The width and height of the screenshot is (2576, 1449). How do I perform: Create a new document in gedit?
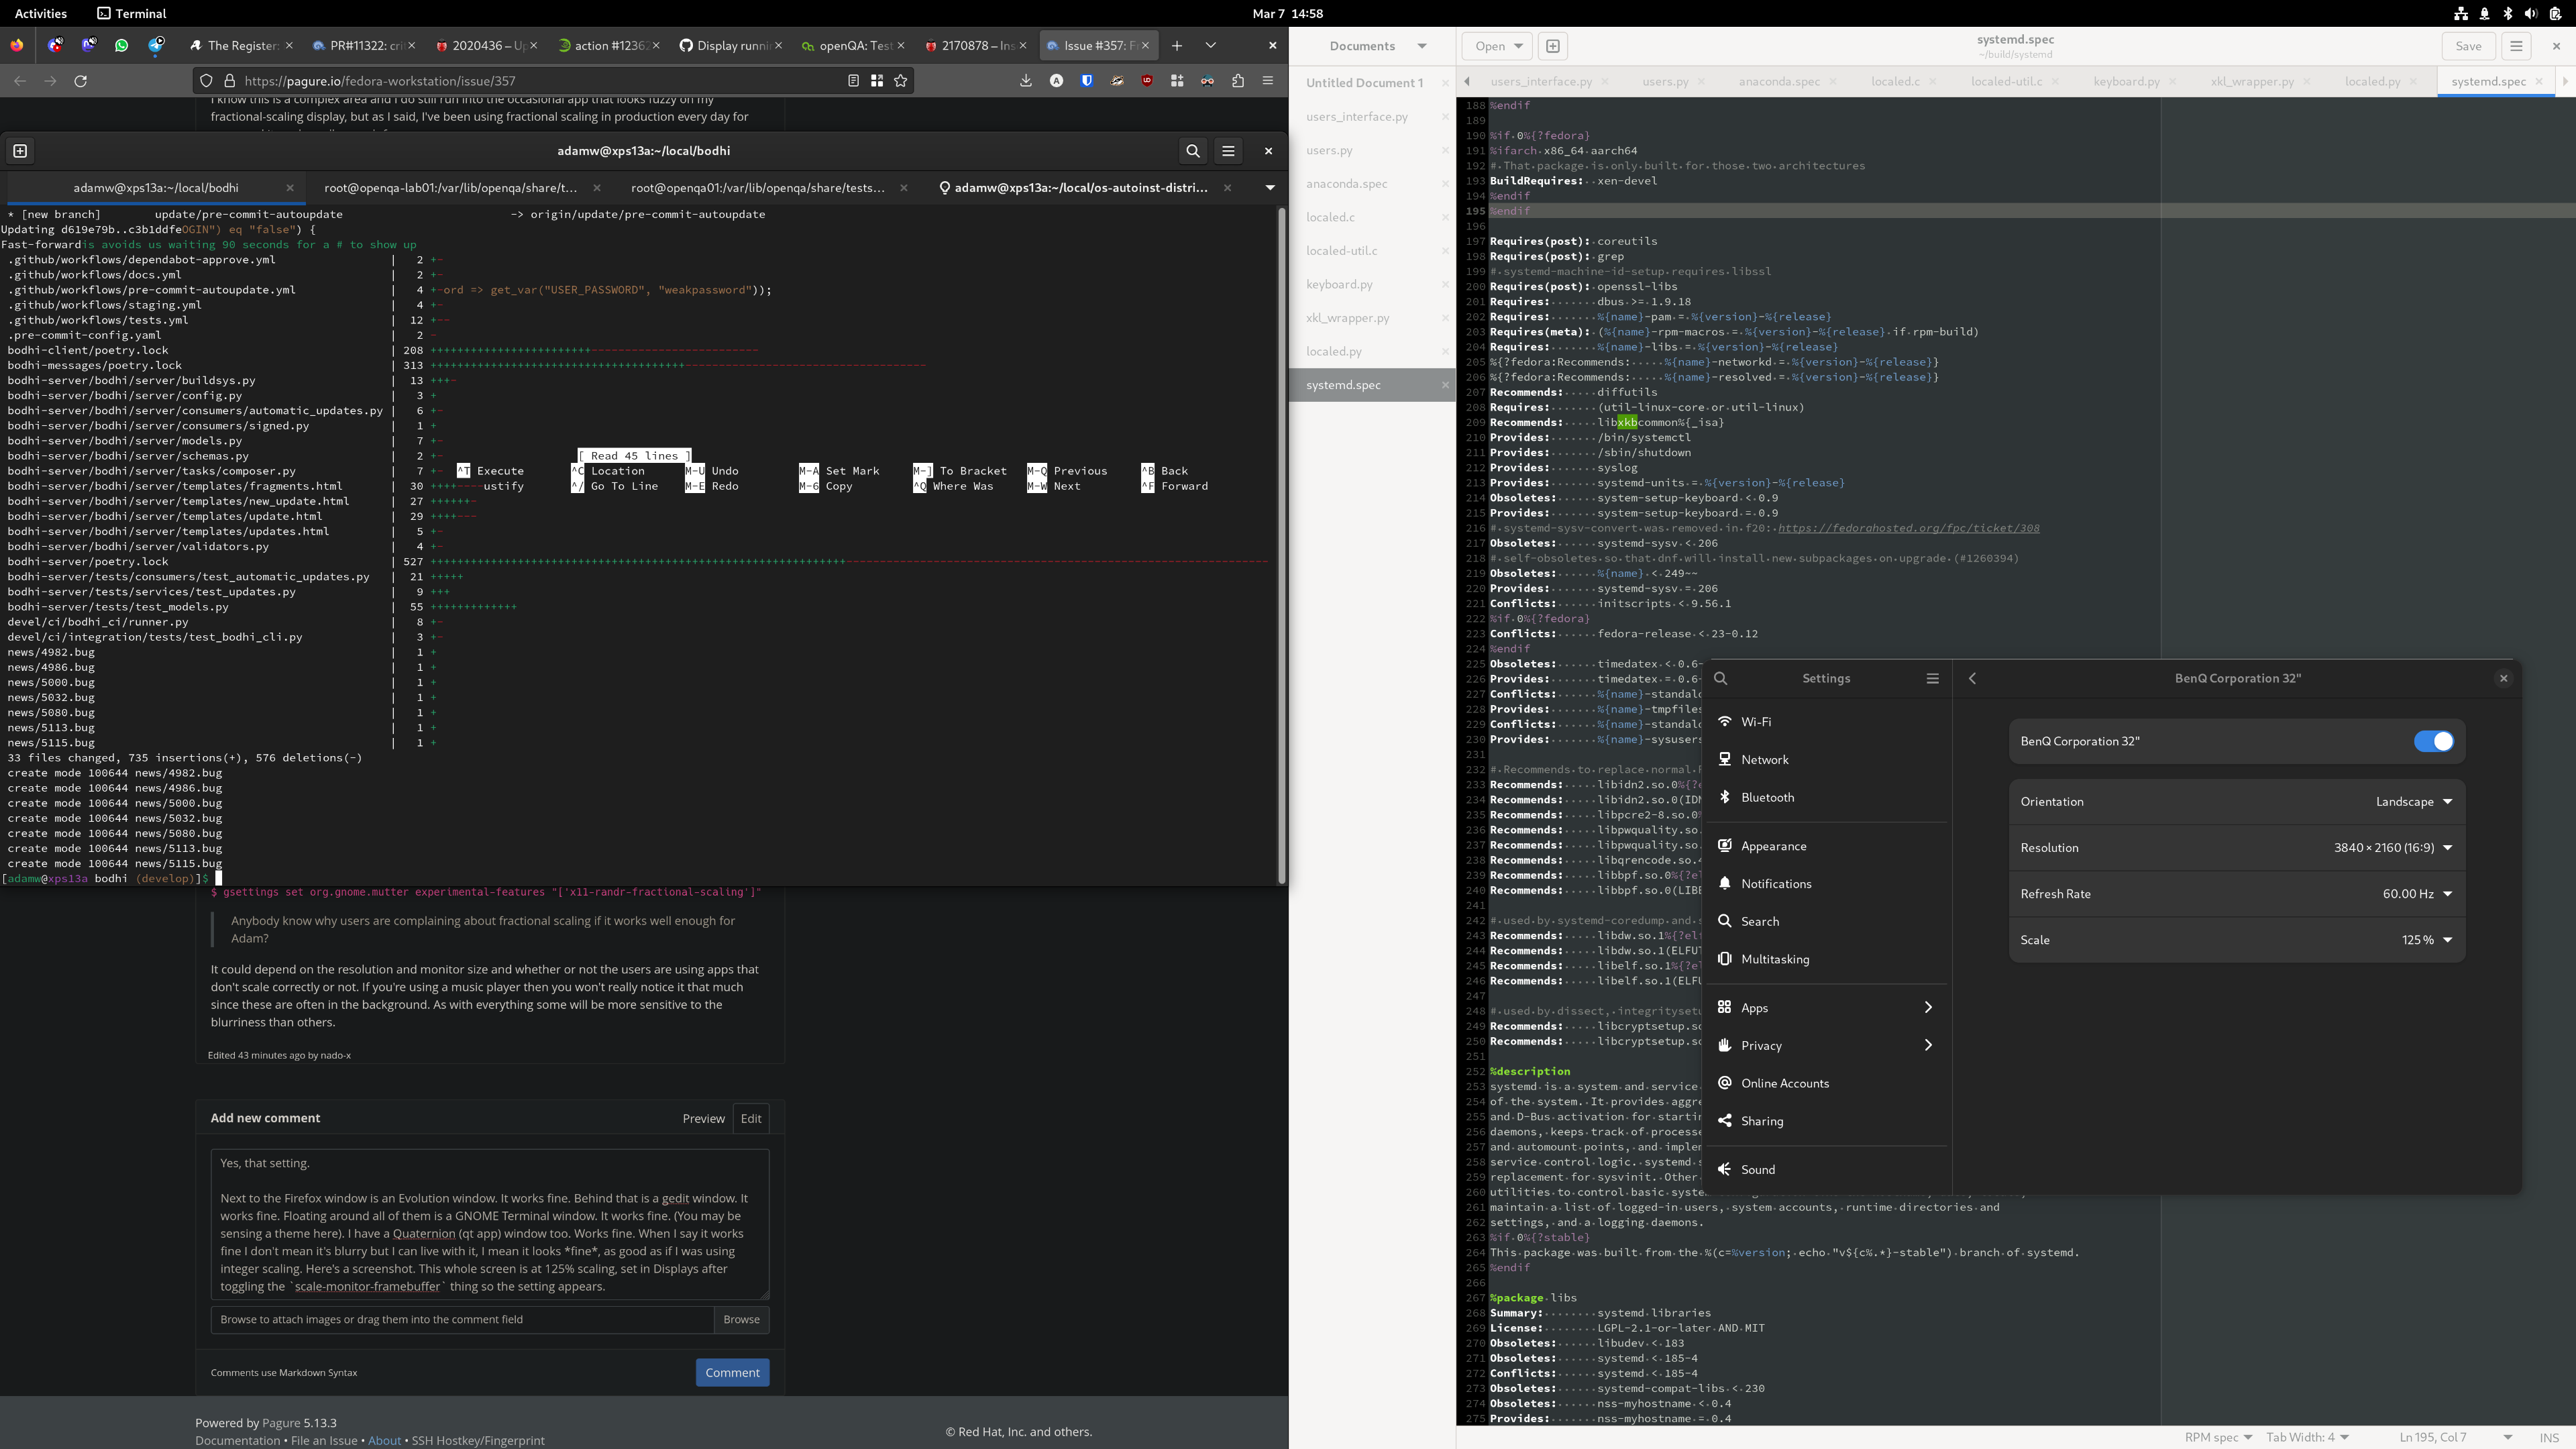click(x=1552, y=46)
